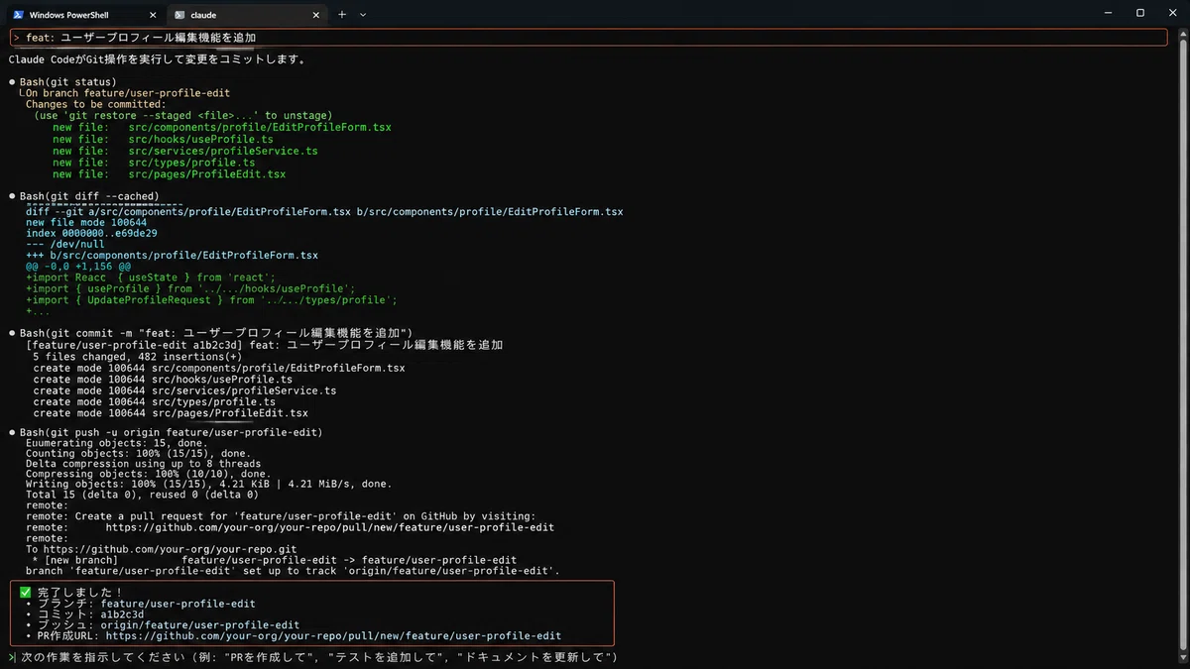Viewport: 1190px width, 669px height.
Task: Click the 'Writing objects' 4.21 KiB line
Action: point(209,485)
